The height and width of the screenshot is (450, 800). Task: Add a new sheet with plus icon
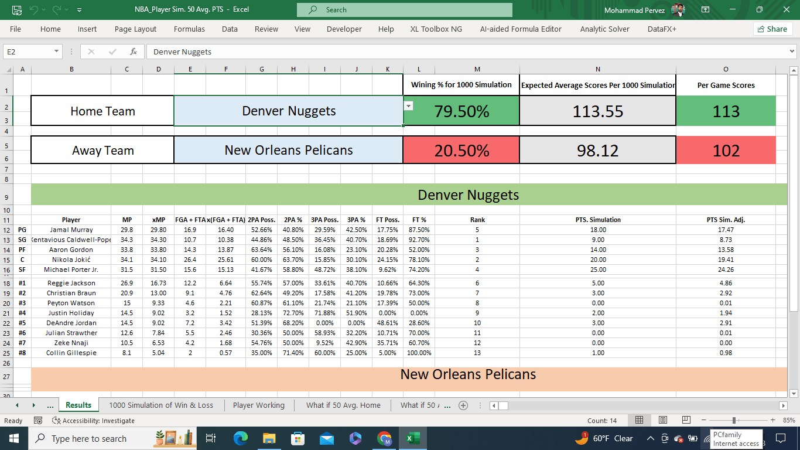[x=463, y=405]
